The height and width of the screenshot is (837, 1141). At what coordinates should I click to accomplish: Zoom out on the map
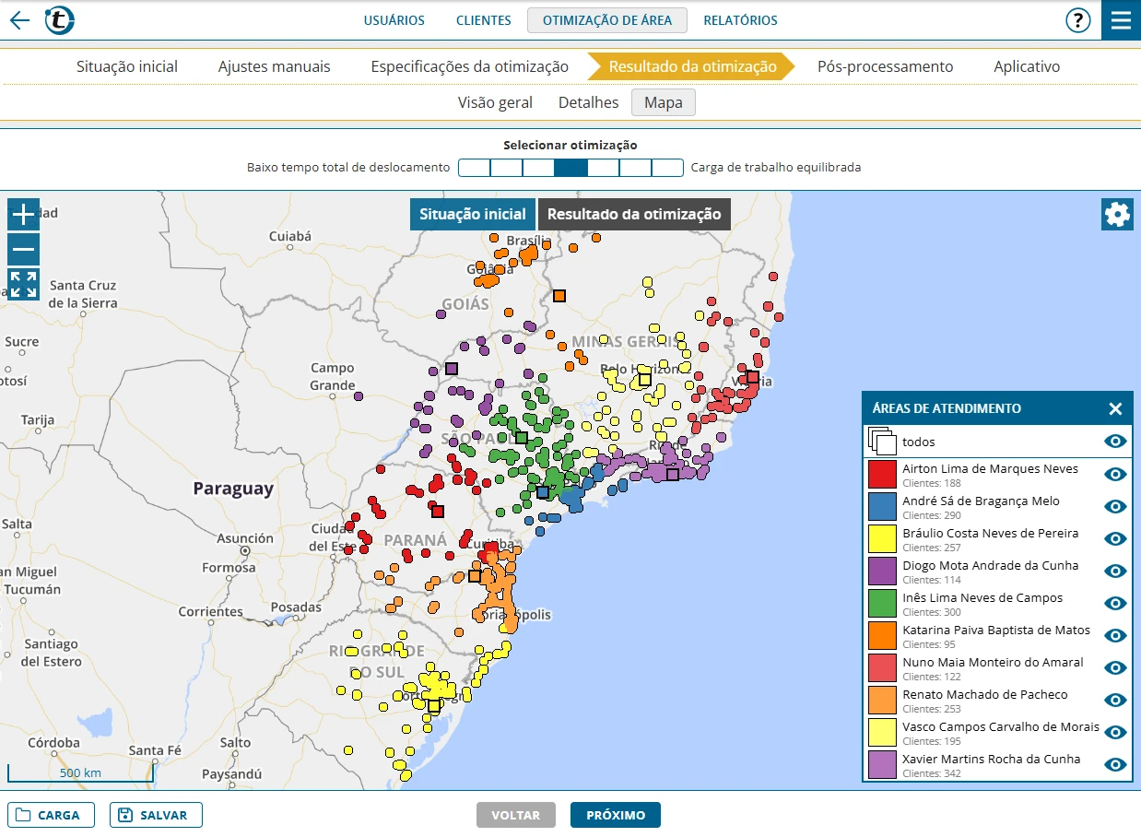[x=22, y=249]
